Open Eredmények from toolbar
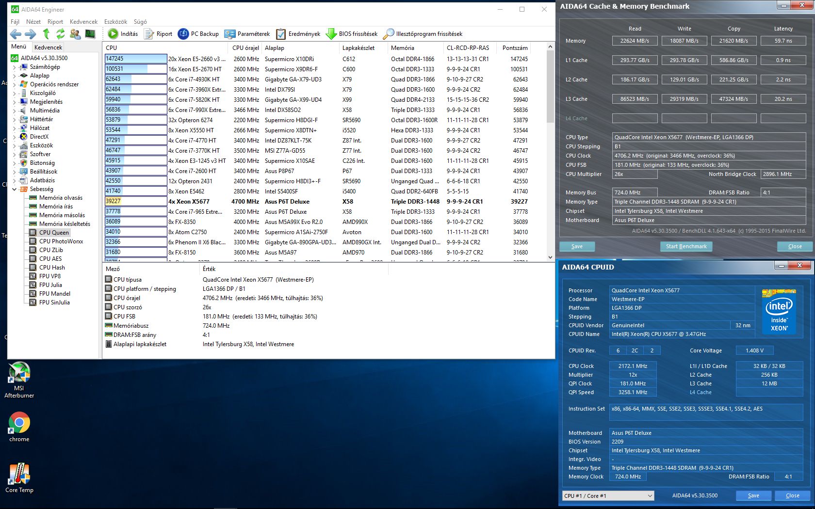Viewport: 815px width, 509px height. [298, 34]
